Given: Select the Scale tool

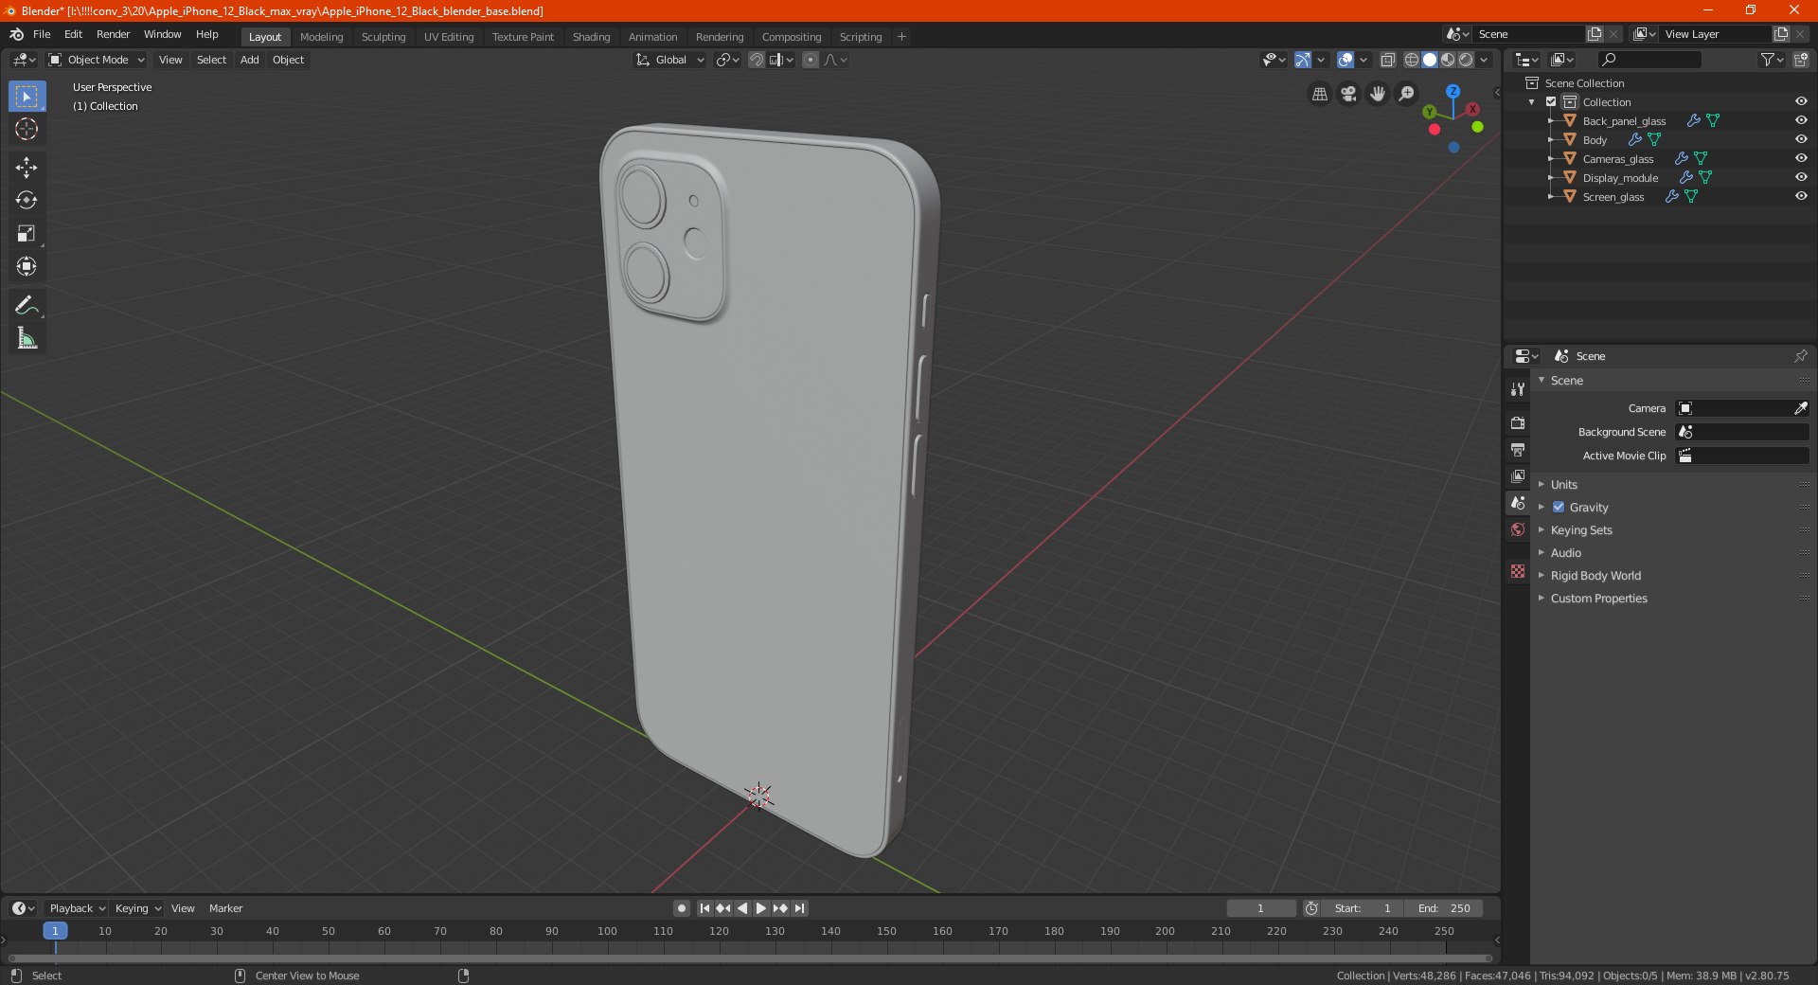Looking at the screenshot, I should 27,233.
